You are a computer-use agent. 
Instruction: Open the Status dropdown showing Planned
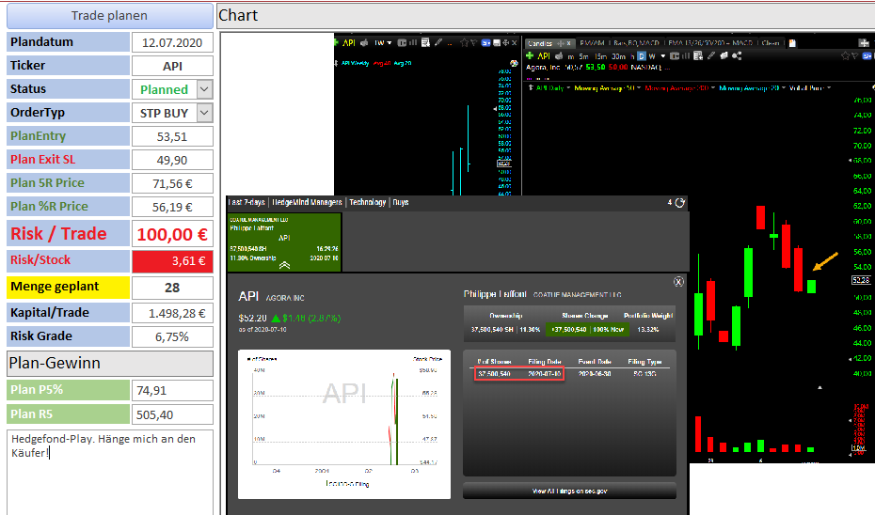[205, 89]
